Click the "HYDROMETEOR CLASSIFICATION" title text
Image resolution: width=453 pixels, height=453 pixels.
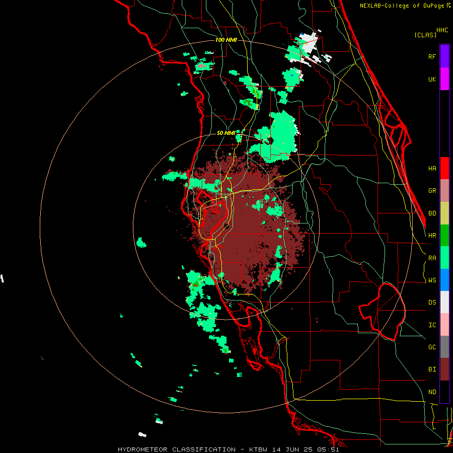pyautogui.click(x=177, y=449)
